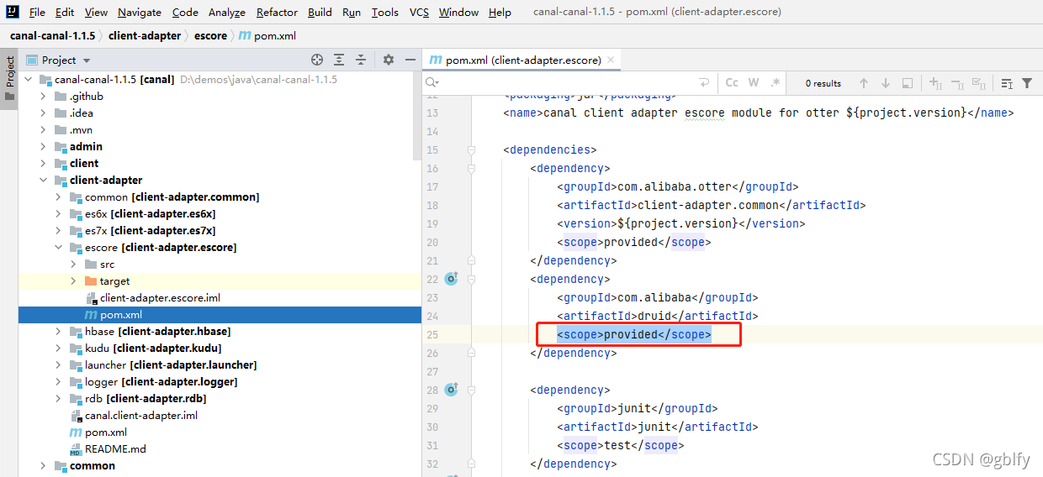The image size is (1043, 477).
Task: Click '0 results' label in find bar
Action: click(823, 83)
